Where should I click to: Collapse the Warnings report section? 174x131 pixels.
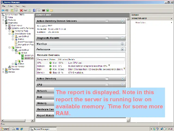[x=122, y=44]
